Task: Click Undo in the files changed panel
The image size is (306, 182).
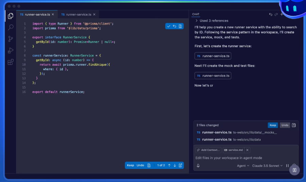Action: coord(285,125)
